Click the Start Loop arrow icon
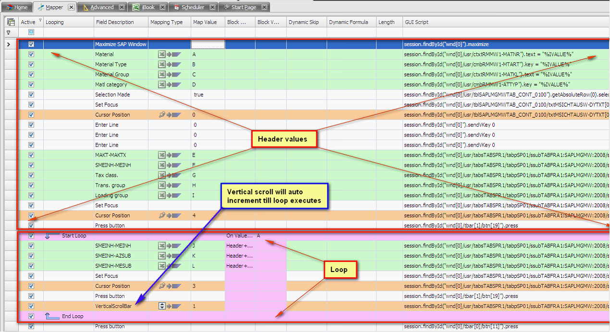Image resolution: width=610 pixels, height=332 pixels. coord(51,235)
